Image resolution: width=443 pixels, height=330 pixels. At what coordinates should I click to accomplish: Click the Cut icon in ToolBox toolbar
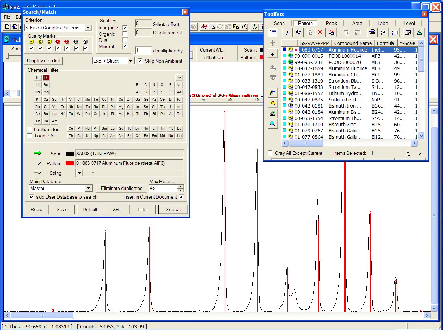click(x=287, y=32)
